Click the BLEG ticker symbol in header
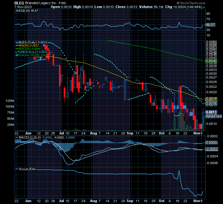The image size is (223, 204). [x=19, y=3]
